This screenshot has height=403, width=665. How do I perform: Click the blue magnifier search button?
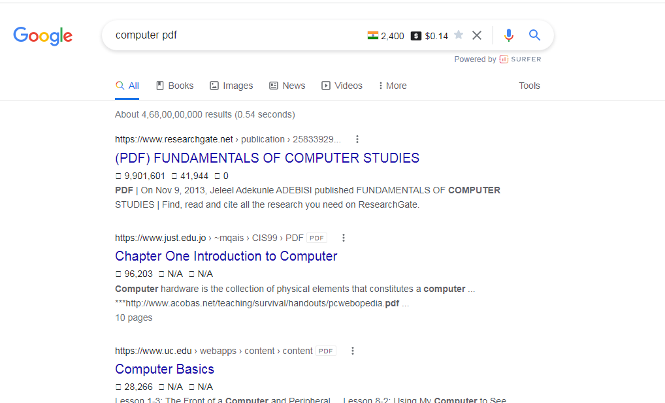point(534,35)
